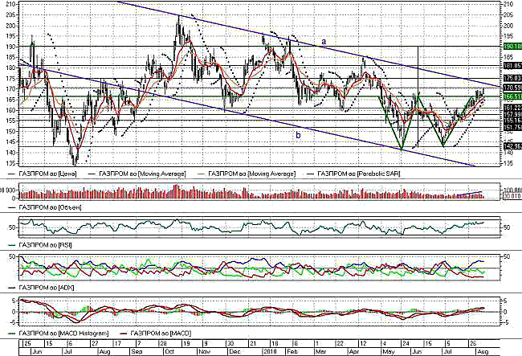The width and height of the screenshot is (522, 356).
Task: Click the ГАЗПРОМ ао [MACD Histogram] legend
Action: pos(59,333)
